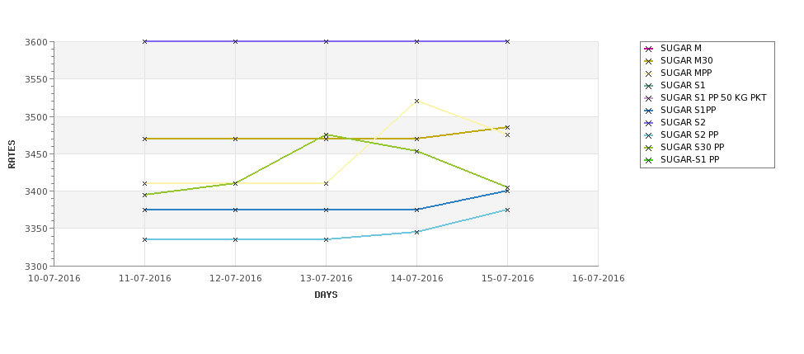Image resolution: width=804 pixels, height=354 pixels.
Task: Click the 13-07-2016 x-axis label
Action: click(x=326, y=279)
